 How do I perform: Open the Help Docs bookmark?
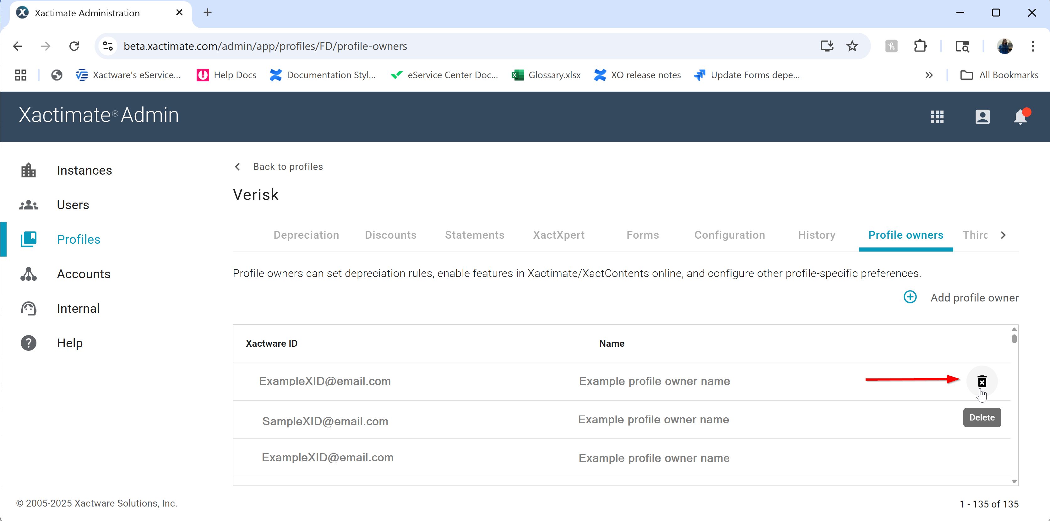tap(227, 75)
